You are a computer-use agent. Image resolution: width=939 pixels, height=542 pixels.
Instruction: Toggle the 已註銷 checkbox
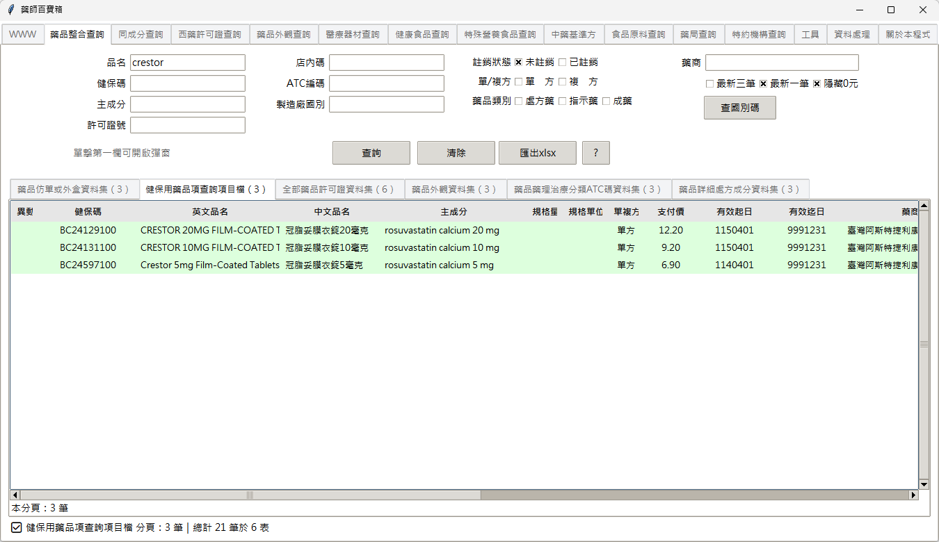coord(562,63)
